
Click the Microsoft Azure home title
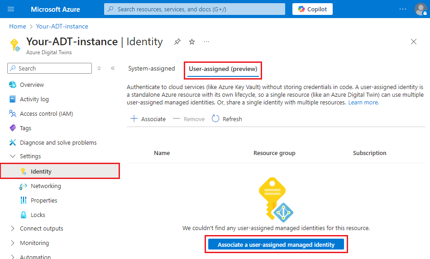pyautogui.click(x=55, y=9)
